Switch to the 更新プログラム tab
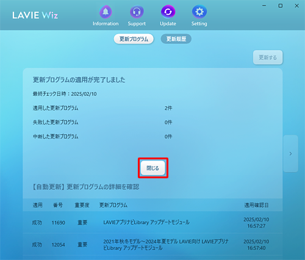 tap(134, 39)
